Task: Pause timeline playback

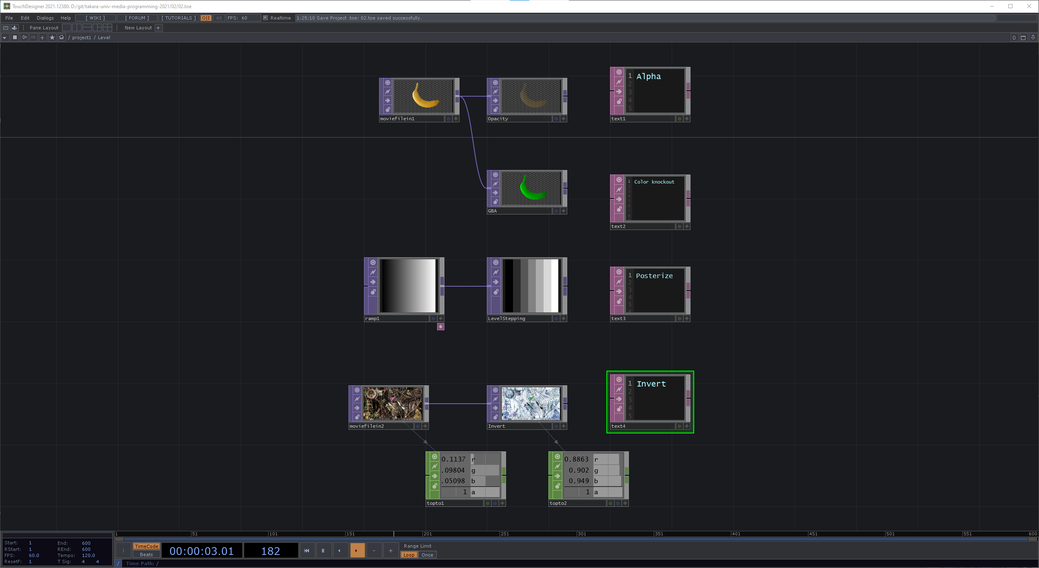Action: coord(323,551)
